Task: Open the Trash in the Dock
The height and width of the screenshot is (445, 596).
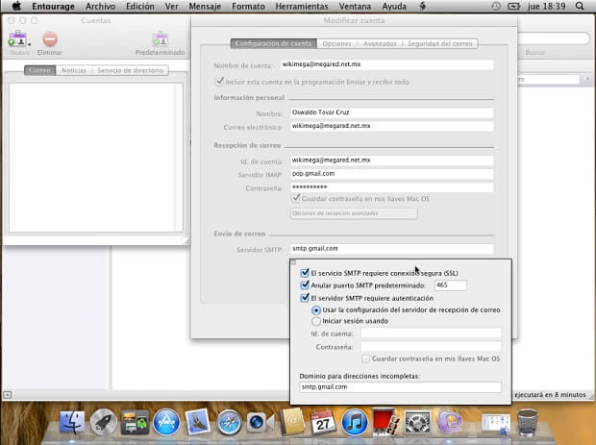Action: pyautogui.click(x=528, y=422)
